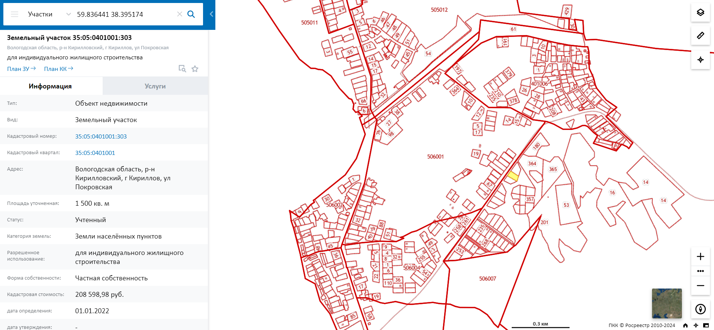
Task: Reset map orientation with the compass button
Action: [x=701, y=309]
